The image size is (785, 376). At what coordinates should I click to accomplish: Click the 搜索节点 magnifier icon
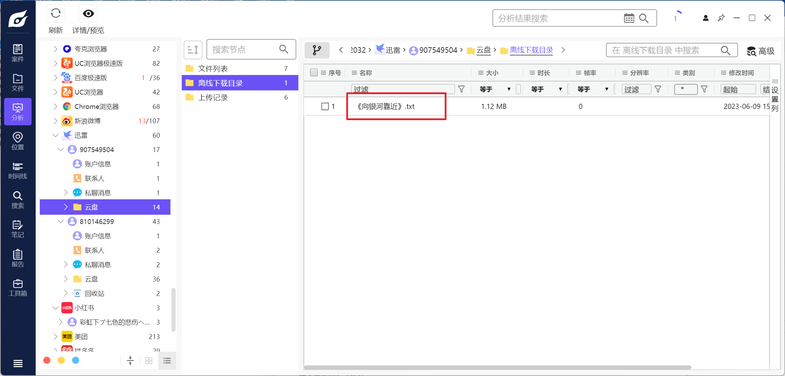[x=284, y=49]
